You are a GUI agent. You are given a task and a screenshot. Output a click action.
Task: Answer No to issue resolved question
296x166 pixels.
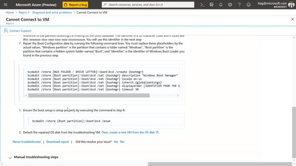click(122, 142)
